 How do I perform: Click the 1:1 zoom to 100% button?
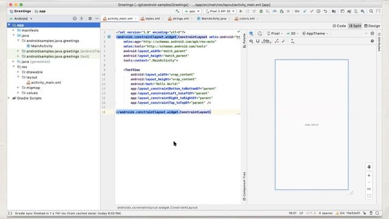point(369,189)
